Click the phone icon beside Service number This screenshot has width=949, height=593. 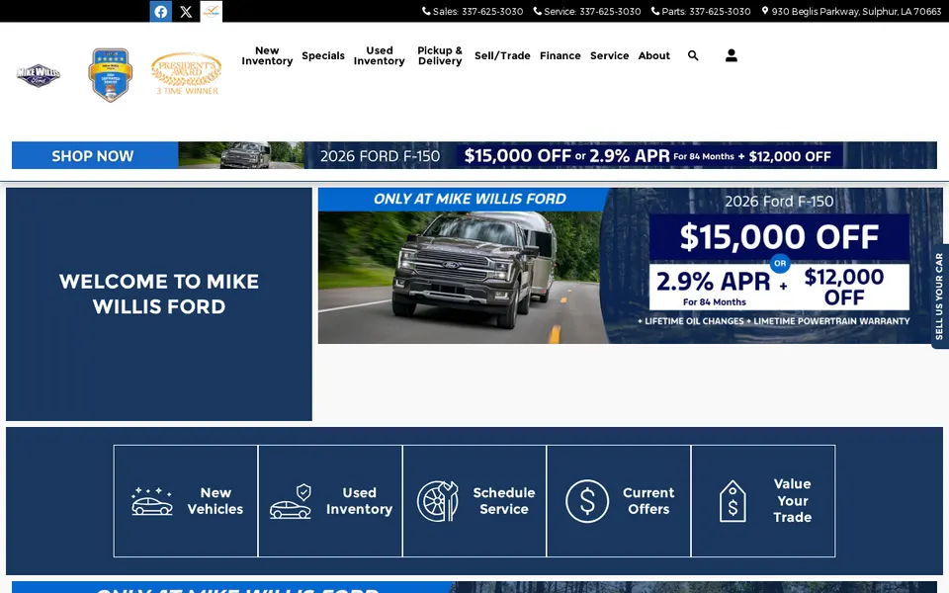[538, 11]
